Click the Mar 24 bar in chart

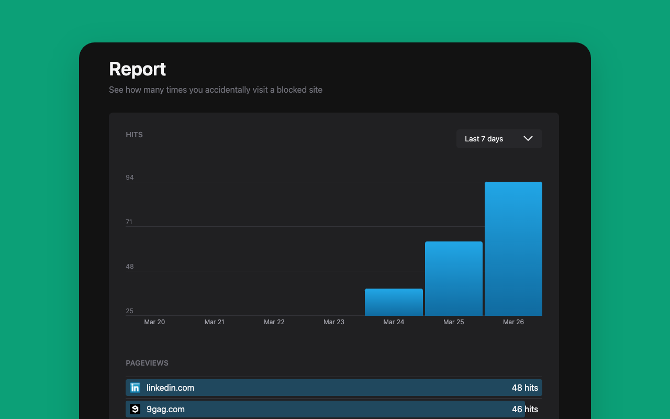tap(394, 302)
